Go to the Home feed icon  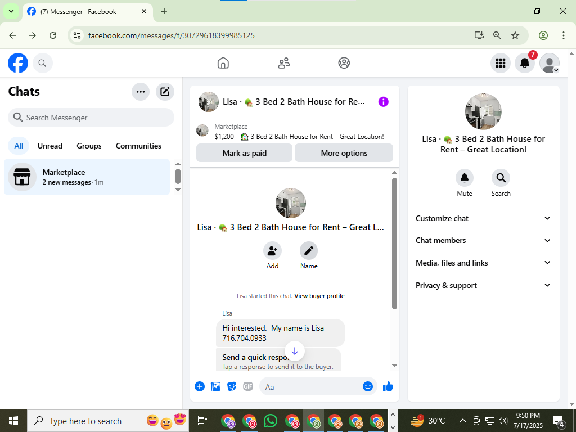tap(223, 63)
